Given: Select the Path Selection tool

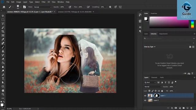Looking at the screenshot, I should 3,82.
